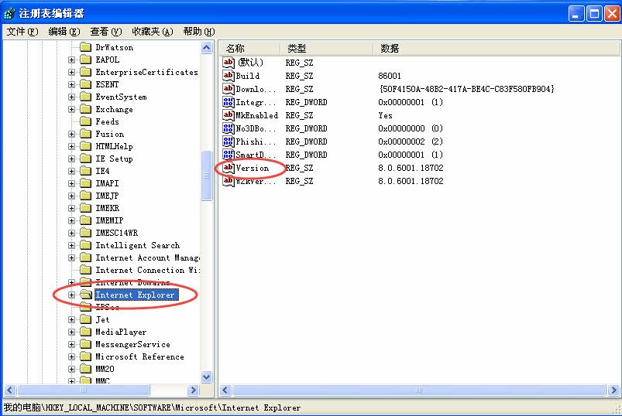Viewport: 622px width, 416px height.
Task: Select the SmartD... DWORD value icon
Action: click(x=229, y=155)
